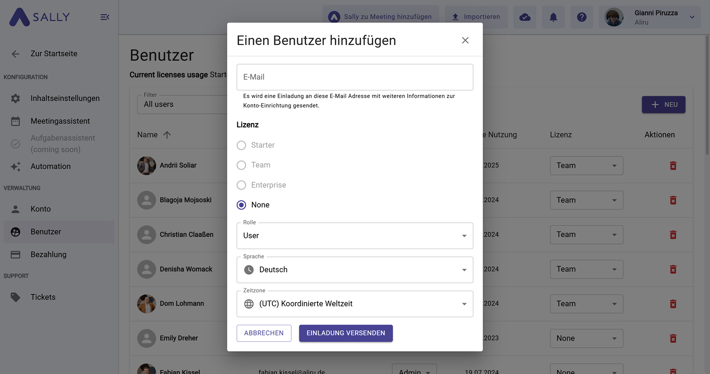Image resolution: width=710 pixels, height=374 pixels.
Task: Navigate to Bezahlung in the sidebar
Action: tap(59, 254)
